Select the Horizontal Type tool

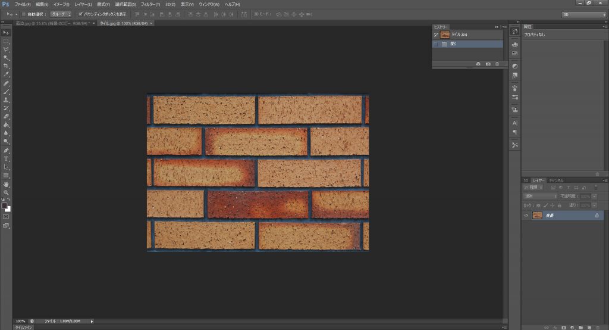click(x=6, y=159)
